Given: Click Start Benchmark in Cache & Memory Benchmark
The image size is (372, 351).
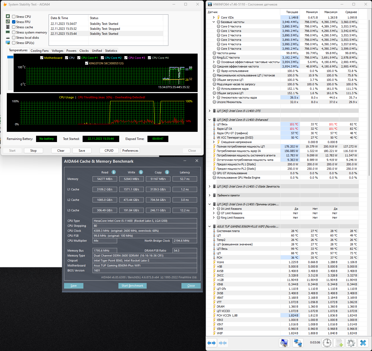Looking at the screenshot, I should pos(132,286).
